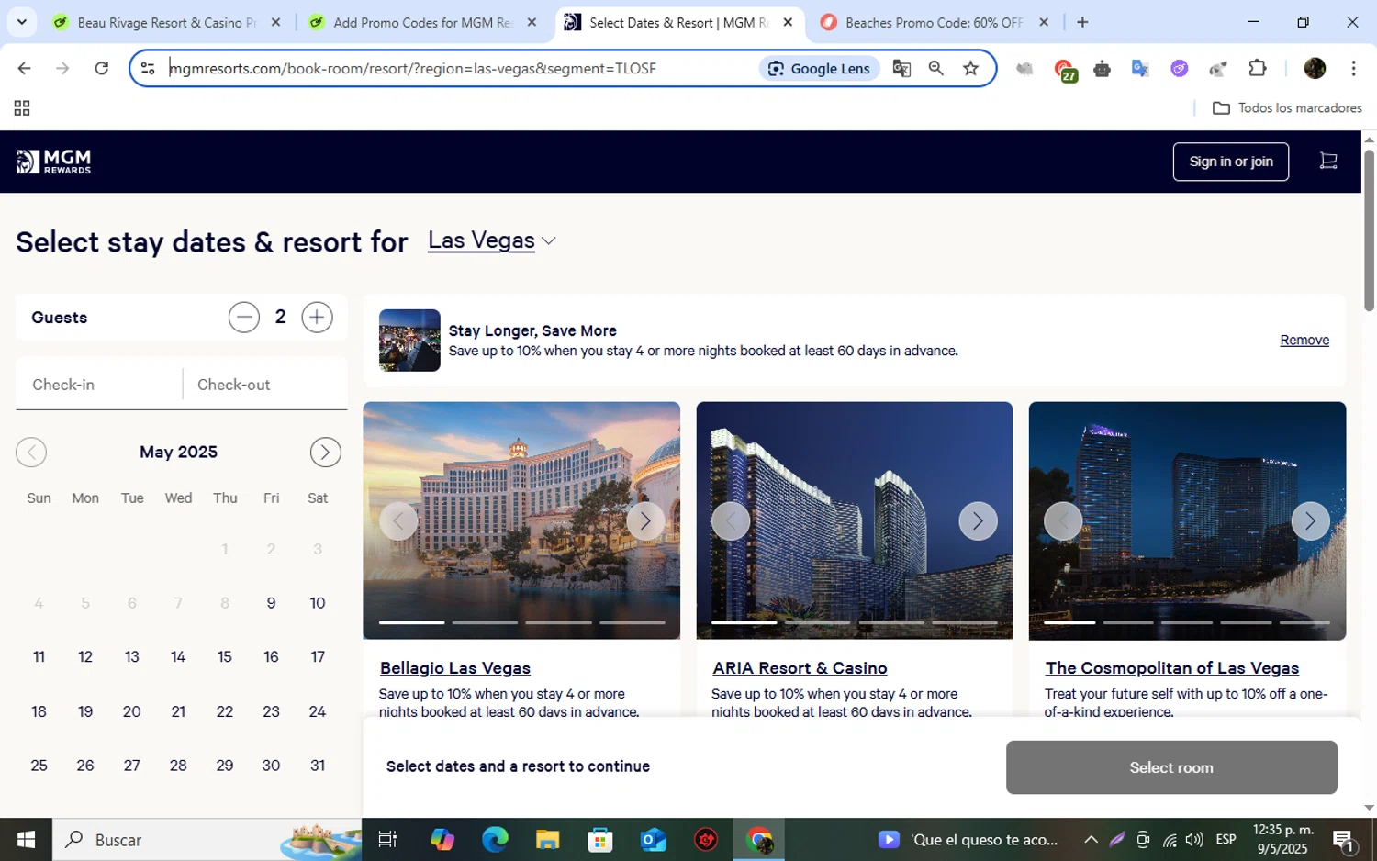
Task: Open Chrome three-dot menu
Action: pyautogui.click(x=1353, y=68)
